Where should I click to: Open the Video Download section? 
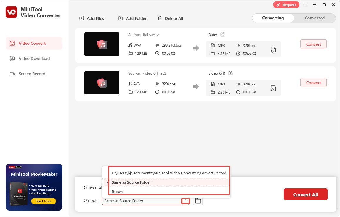pos(34,58)
